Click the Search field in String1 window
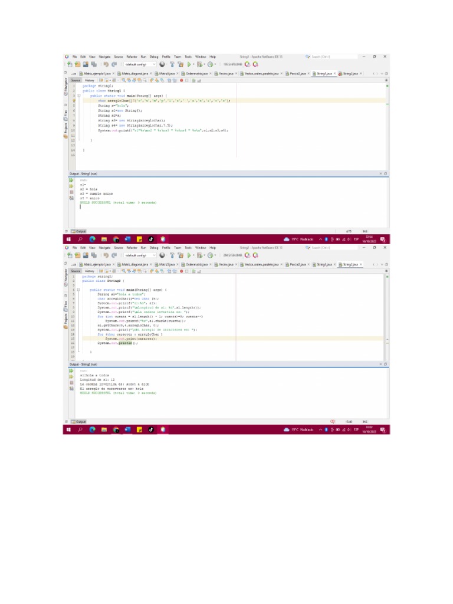Image resolution: width=453 pixels, height=604 pixels. coord(333,57)
